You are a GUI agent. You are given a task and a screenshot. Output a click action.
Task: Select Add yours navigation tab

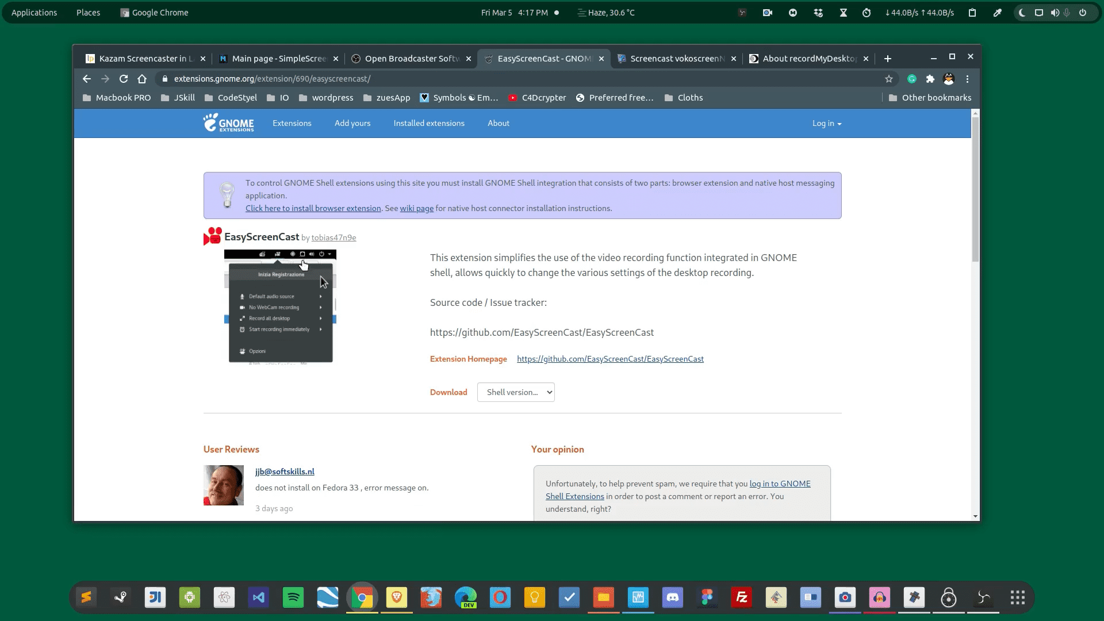coord(352,123)
